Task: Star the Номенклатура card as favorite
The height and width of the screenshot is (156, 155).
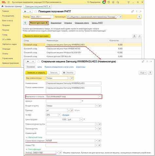Action: click(x=38, y=62)
